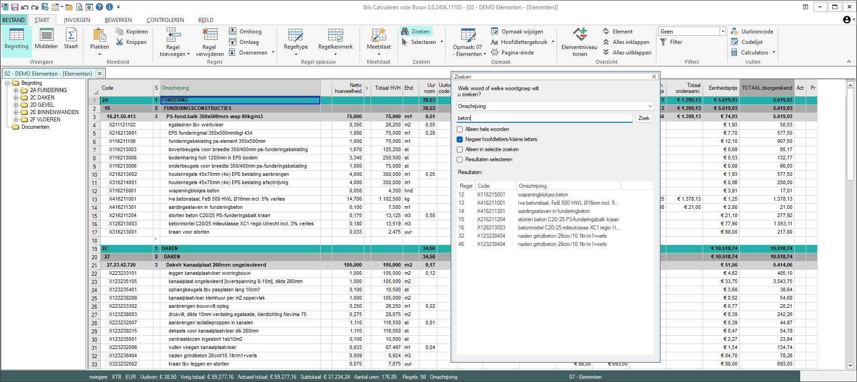Image resolution: width=857 pixels, height=382 pixels.
Task: Click the Filter funnel icon
Action: point(671,42)
